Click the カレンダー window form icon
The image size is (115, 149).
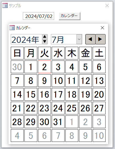pos(12,28)
